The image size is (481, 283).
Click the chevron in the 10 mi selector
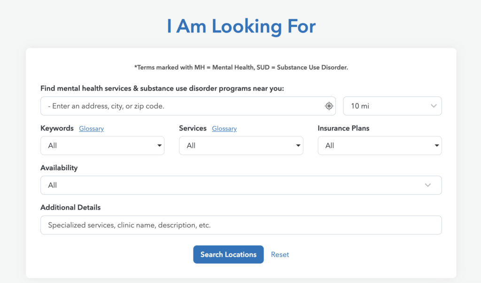(x=433, y=106)
